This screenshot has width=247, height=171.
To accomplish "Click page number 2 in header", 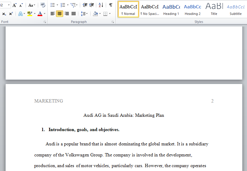I will 212,101.
